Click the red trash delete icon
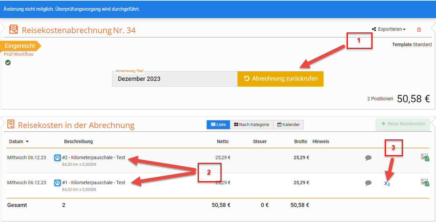Image resolution: width=436 pixels, height=223 pixels. pos(419,29)
